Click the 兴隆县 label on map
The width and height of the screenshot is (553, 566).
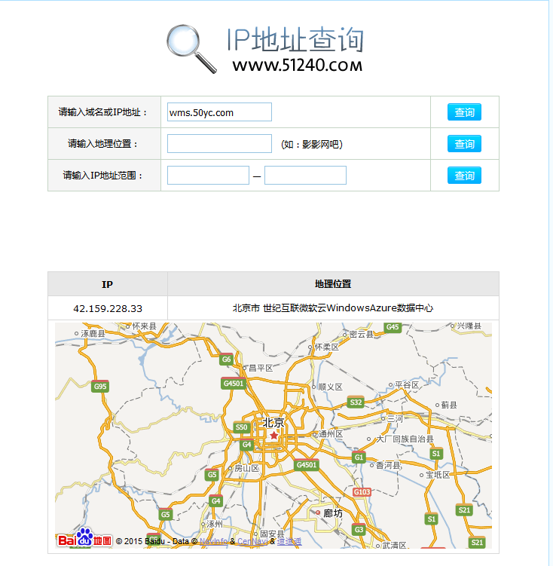point(469,326)
